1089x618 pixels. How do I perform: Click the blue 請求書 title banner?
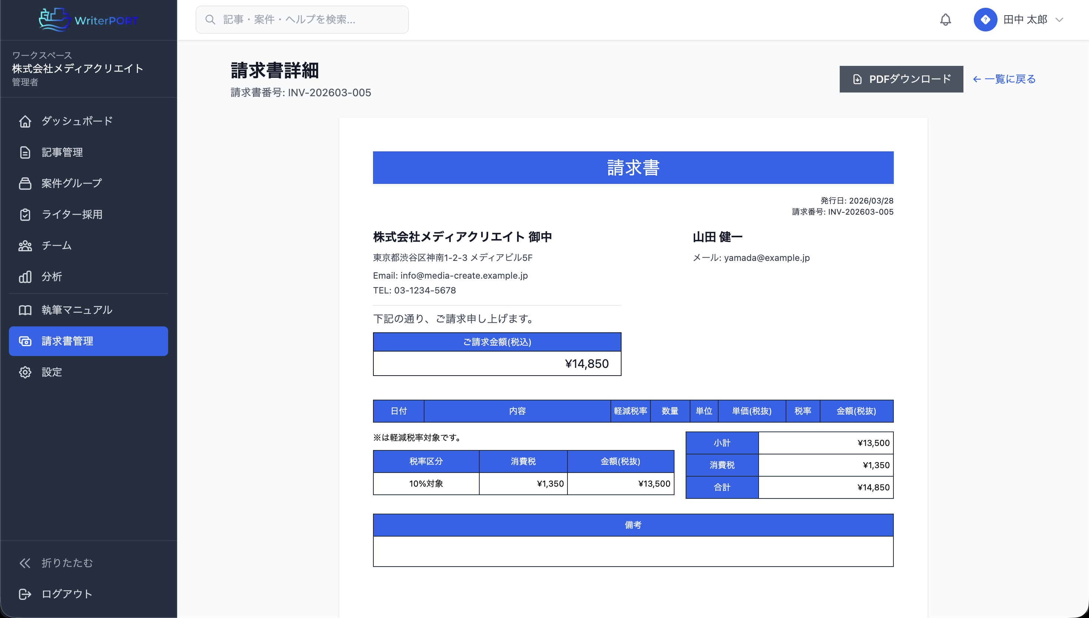pyautogui.click(x=633, y=168)
